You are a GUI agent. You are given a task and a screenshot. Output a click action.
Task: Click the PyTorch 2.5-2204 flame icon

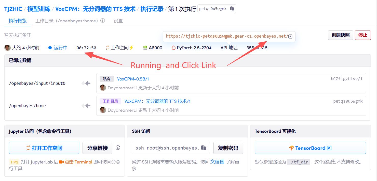(173, 48)
